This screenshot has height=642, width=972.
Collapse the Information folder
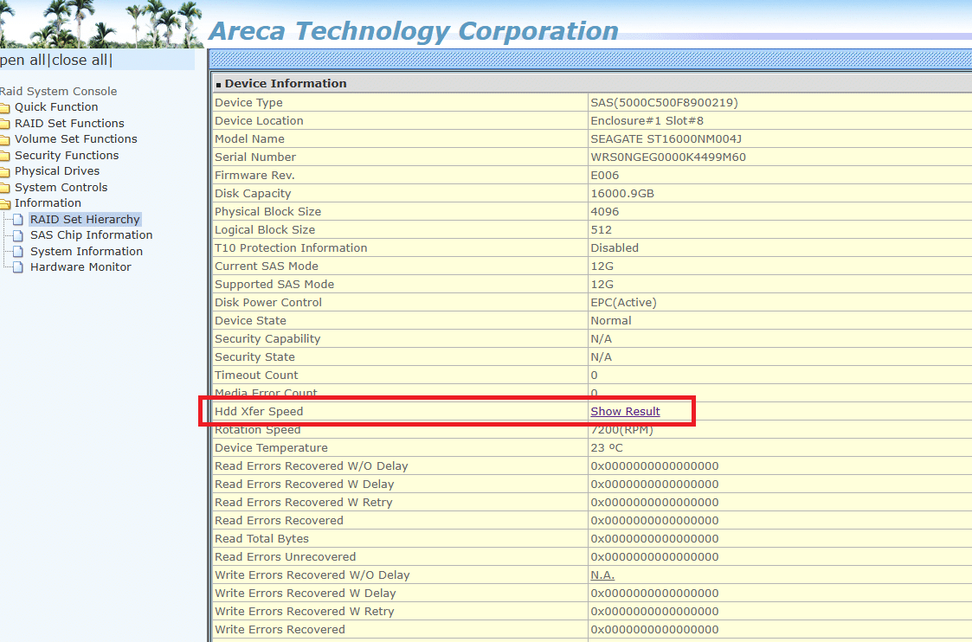[48, 203]
